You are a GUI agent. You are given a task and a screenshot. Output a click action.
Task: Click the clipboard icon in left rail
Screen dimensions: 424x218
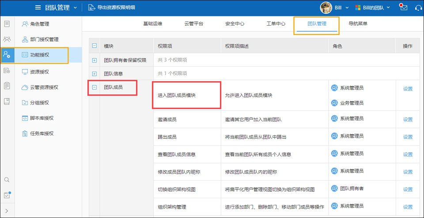pyautogui.click(x=7, y=86)
